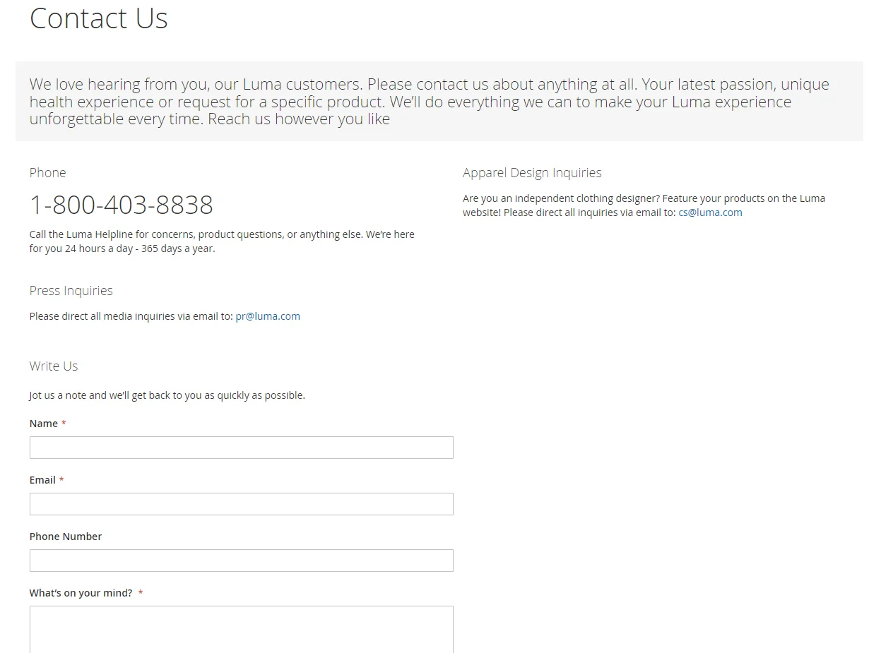This screenshot has width=869, height=653.
Task: Click the "What's on your mind?" label
Action: click(x=81, y=593)
